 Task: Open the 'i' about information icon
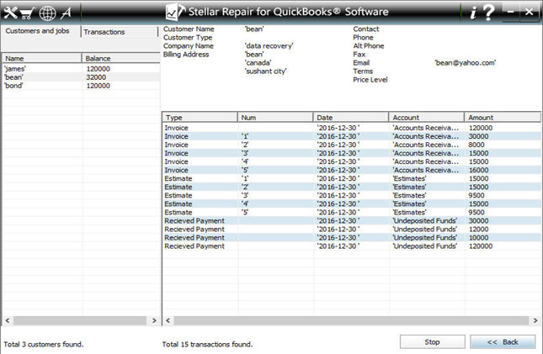(473, 13)
